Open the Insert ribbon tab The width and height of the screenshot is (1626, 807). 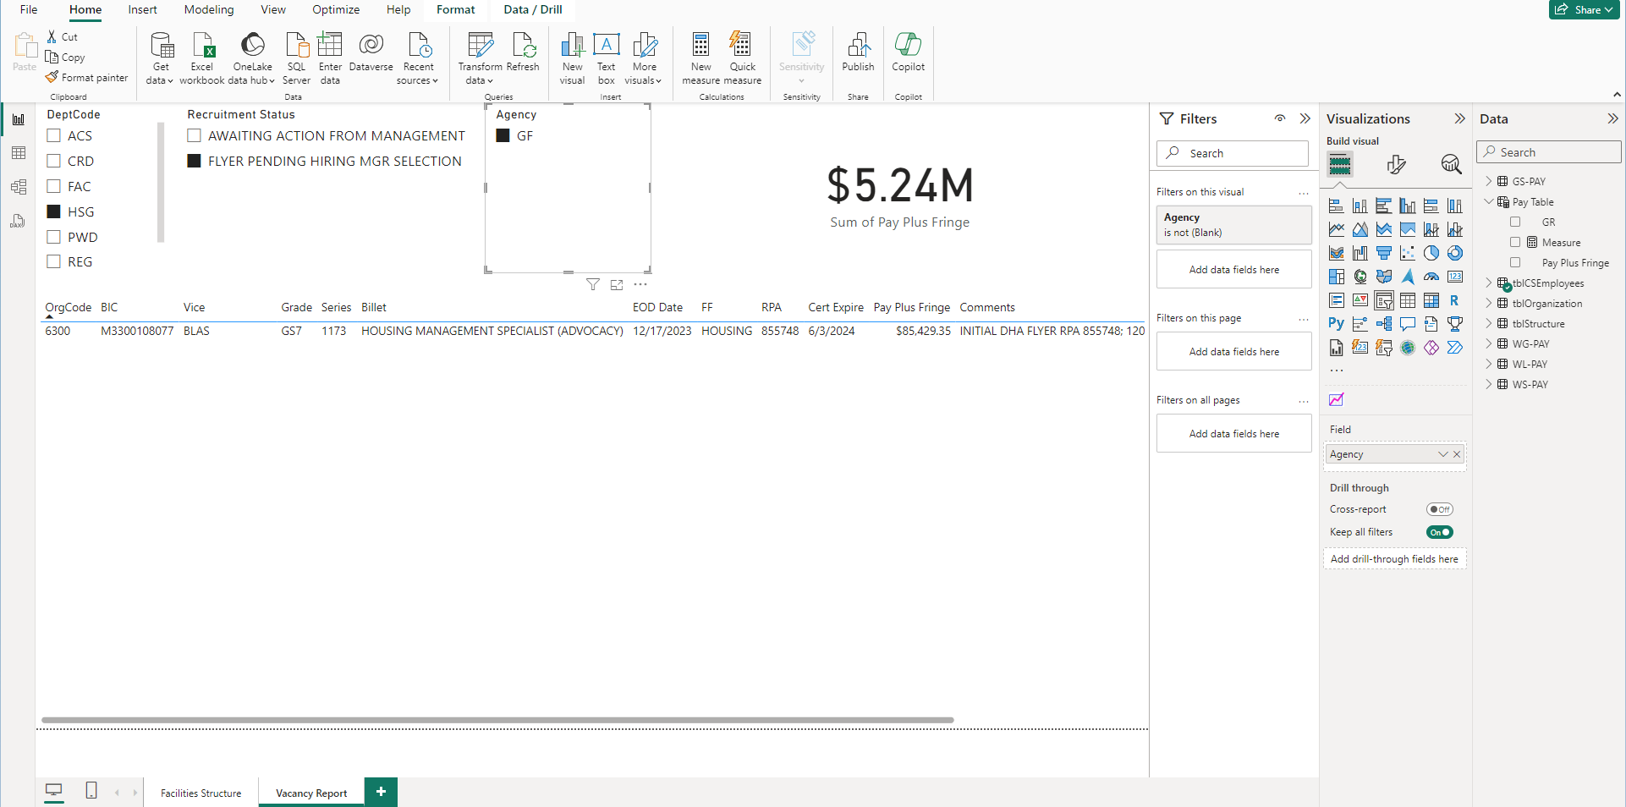[142, 9]
